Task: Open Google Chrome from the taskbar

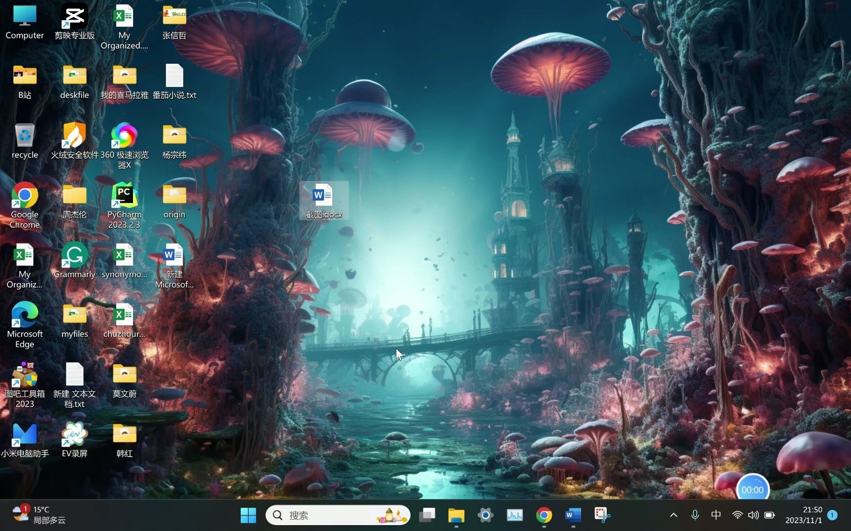Action: [x=544, y=515]
